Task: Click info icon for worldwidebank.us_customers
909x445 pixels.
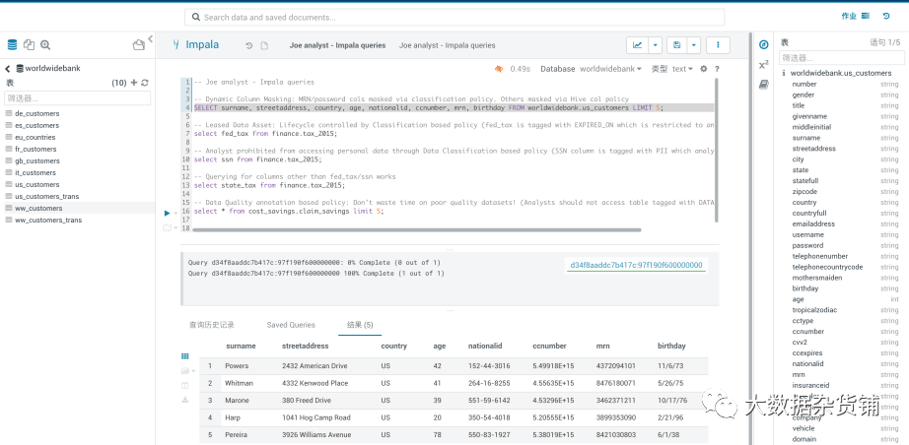Action: [784, 74]
